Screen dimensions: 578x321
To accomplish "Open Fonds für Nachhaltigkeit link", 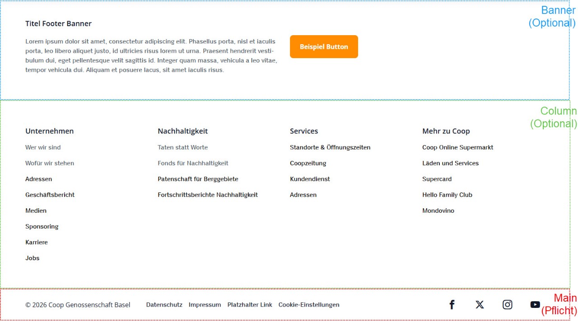I will tap(193, 163).
